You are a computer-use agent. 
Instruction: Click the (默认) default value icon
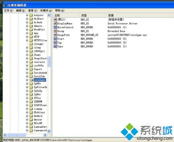[x=55, y=20]
